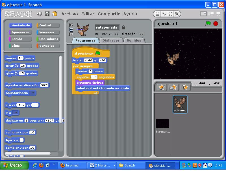This screenshot has width=226, height=171.
Task: Toggle the sprite drag lock padlock
Action: click(x=123, y=27)
